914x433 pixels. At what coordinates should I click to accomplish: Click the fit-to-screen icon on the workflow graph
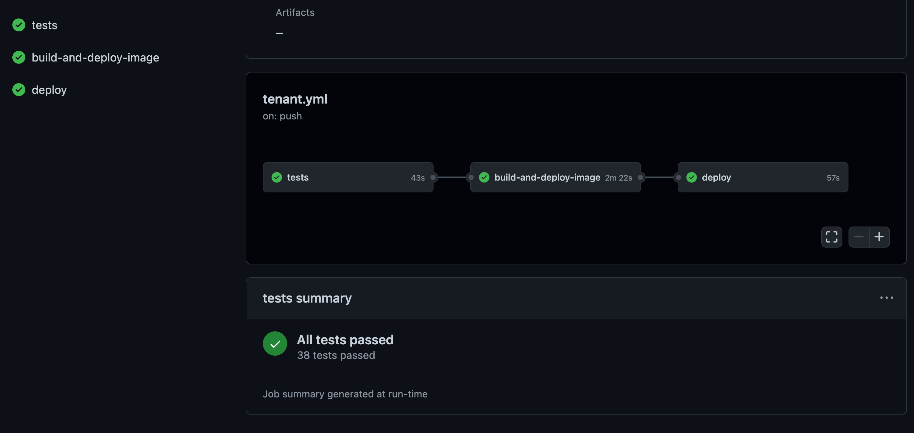831,237
